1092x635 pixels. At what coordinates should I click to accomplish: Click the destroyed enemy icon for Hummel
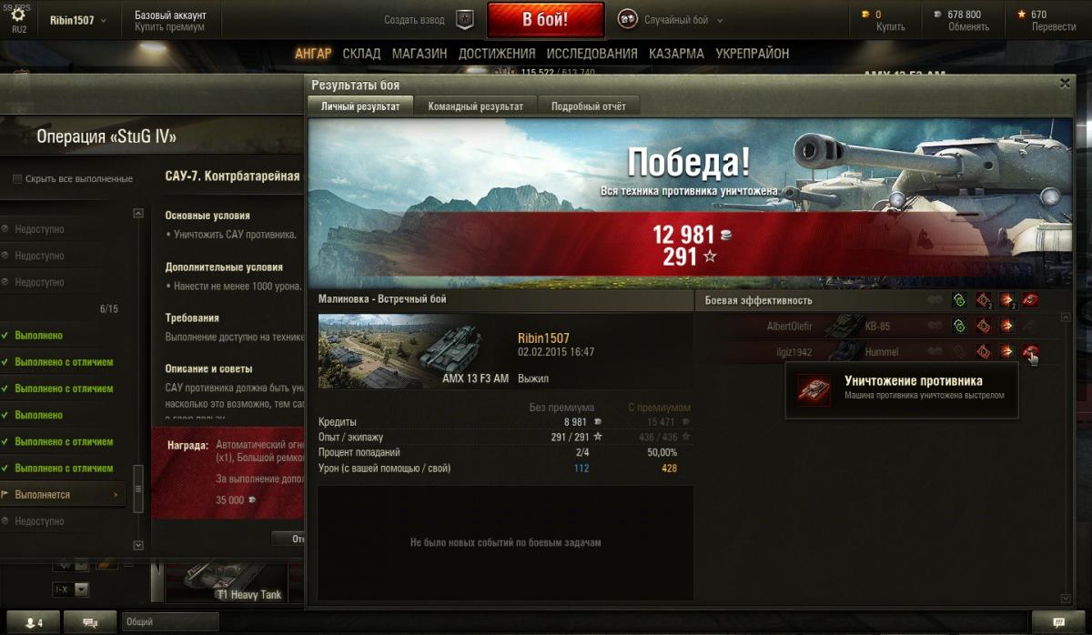pyautogui.click(x=1030, y=352)
